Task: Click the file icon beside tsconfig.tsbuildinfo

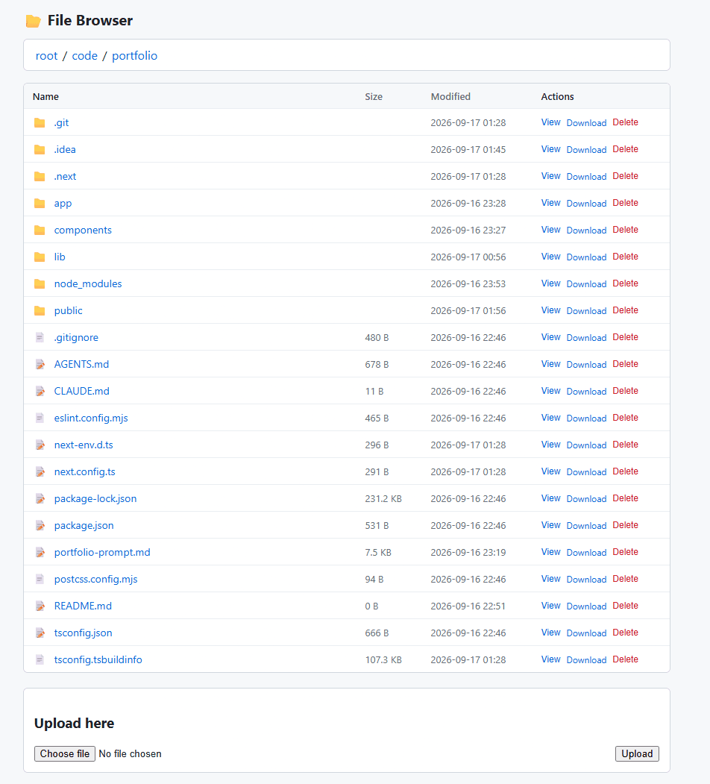Action: [x=40, y=660]
